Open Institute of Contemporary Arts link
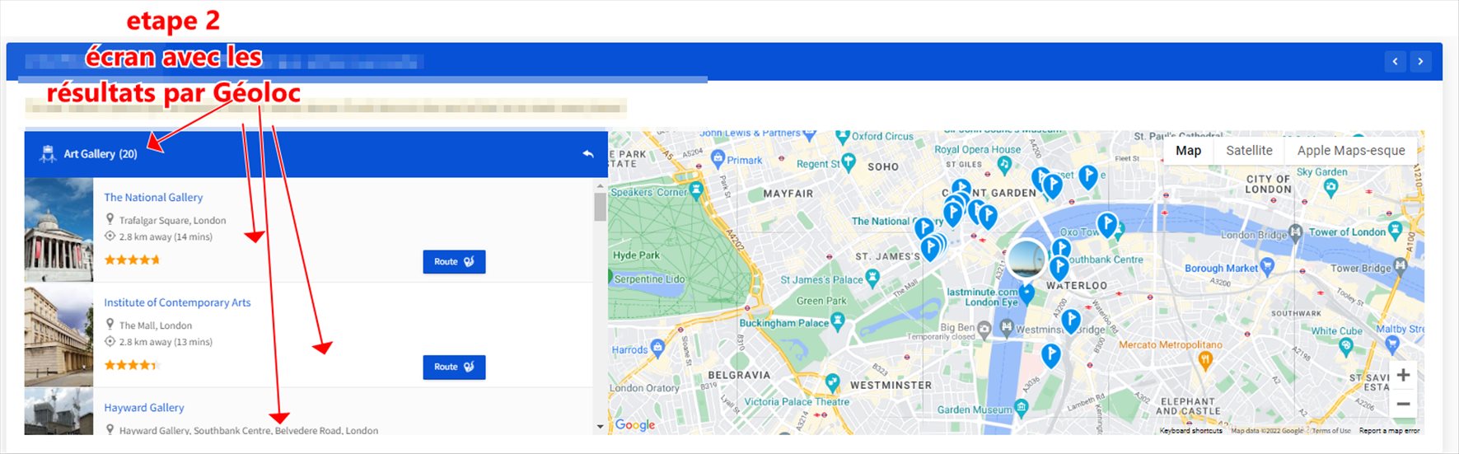The image size is (1459, 454). (177, 303)
